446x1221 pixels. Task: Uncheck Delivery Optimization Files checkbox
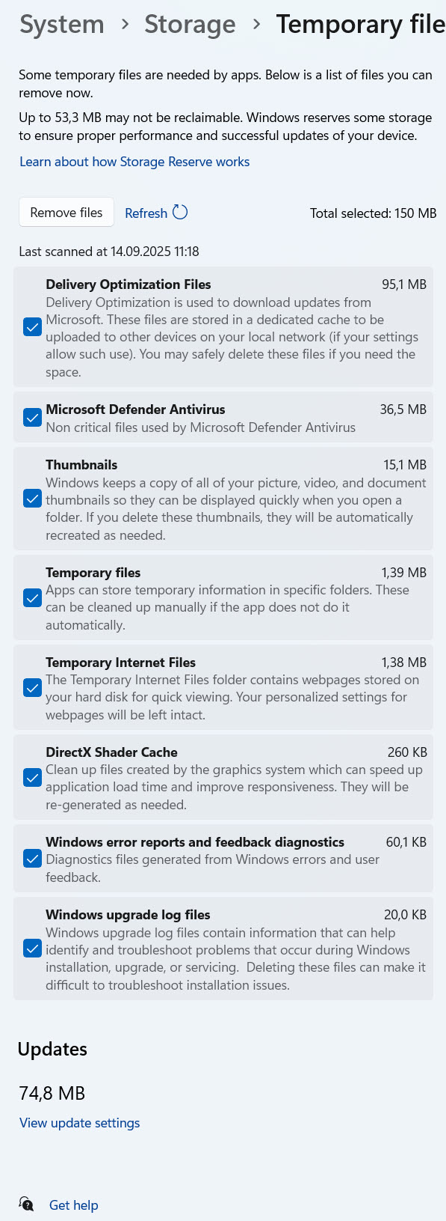point(32,327)
